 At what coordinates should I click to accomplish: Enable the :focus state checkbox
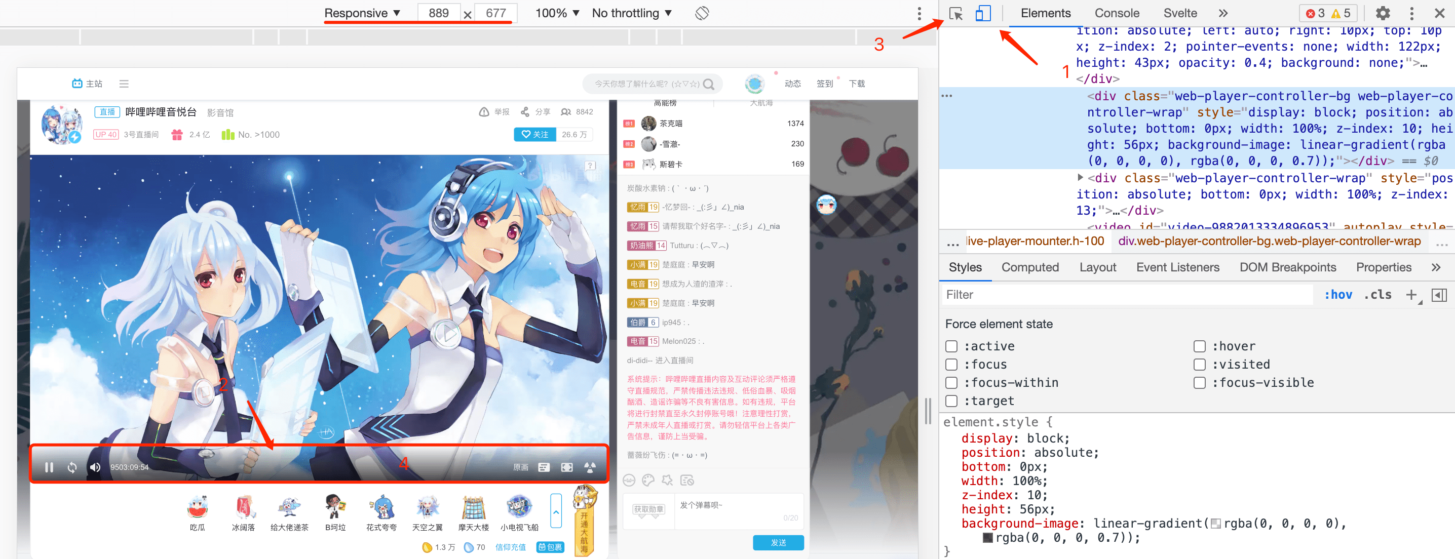tap(952, 364)
